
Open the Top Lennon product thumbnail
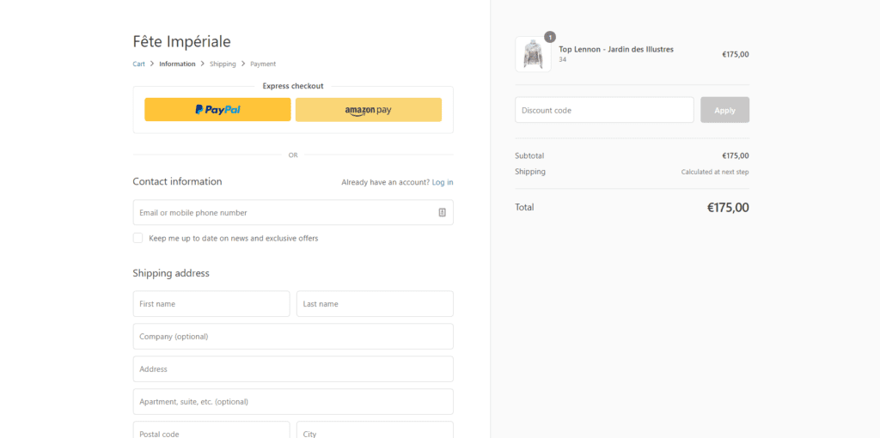point(533,54)
